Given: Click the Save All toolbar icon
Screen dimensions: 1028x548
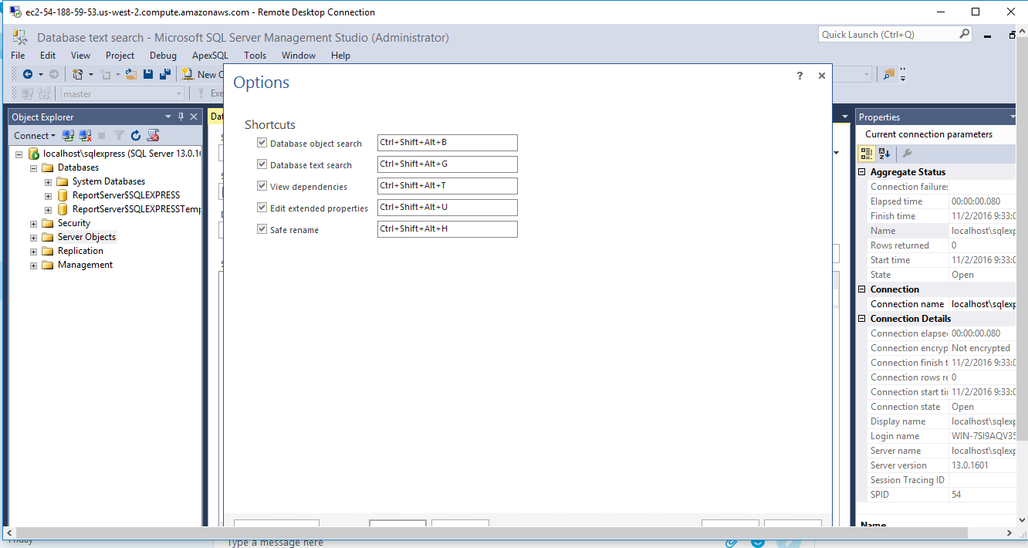Looking at the screenshot, I should [164, 75].
